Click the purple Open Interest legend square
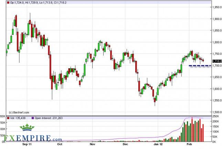Screen dimensions: 222x149 pyautogui.click(x=33, y=118)
